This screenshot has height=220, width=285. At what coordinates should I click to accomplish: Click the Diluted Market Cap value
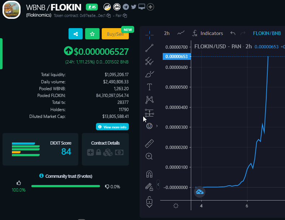115,116
